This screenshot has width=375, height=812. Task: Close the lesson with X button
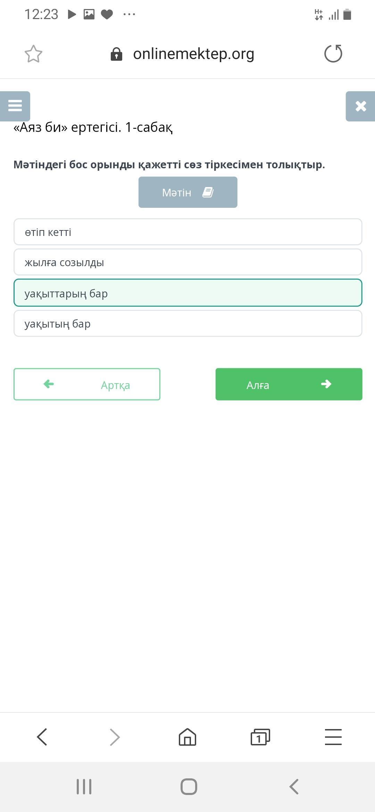(x=360, y=106)
